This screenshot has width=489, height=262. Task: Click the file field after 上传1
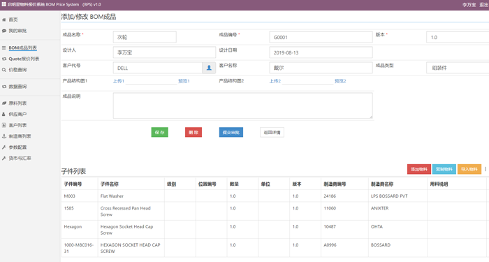pyautogui.click(x=152, y=81)
